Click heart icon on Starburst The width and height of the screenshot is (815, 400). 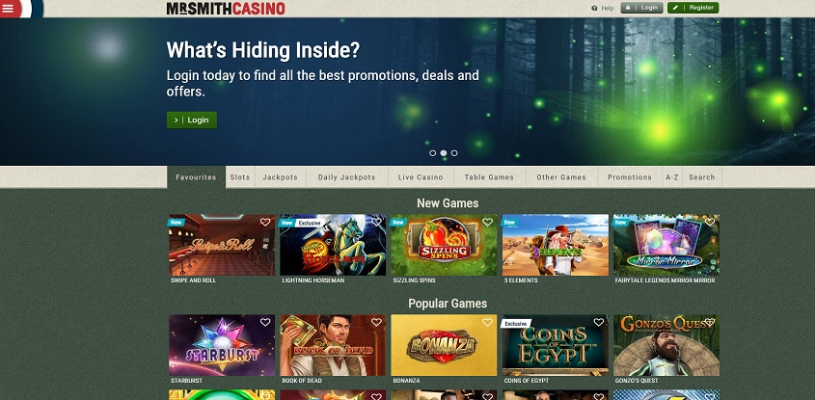point(265,322)
